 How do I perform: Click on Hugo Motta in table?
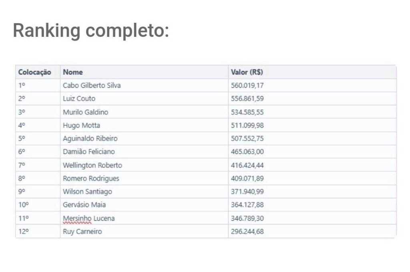coord(81,125)
